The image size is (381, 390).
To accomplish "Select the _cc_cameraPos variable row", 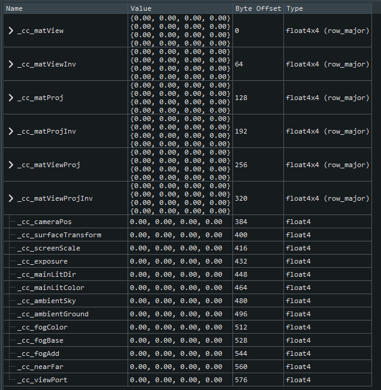I will [x=44, y=222].
